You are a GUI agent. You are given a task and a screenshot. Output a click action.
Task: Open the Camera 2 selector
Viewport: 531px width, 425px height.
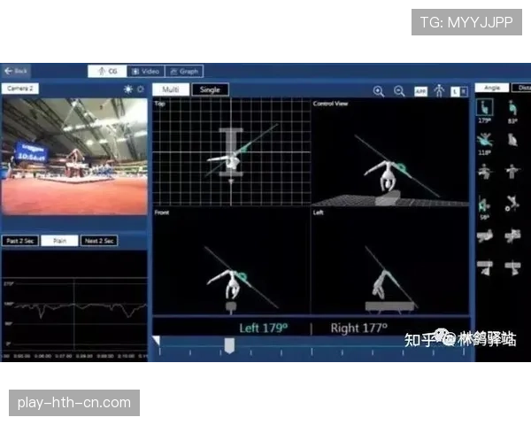(x=20, y=89)
